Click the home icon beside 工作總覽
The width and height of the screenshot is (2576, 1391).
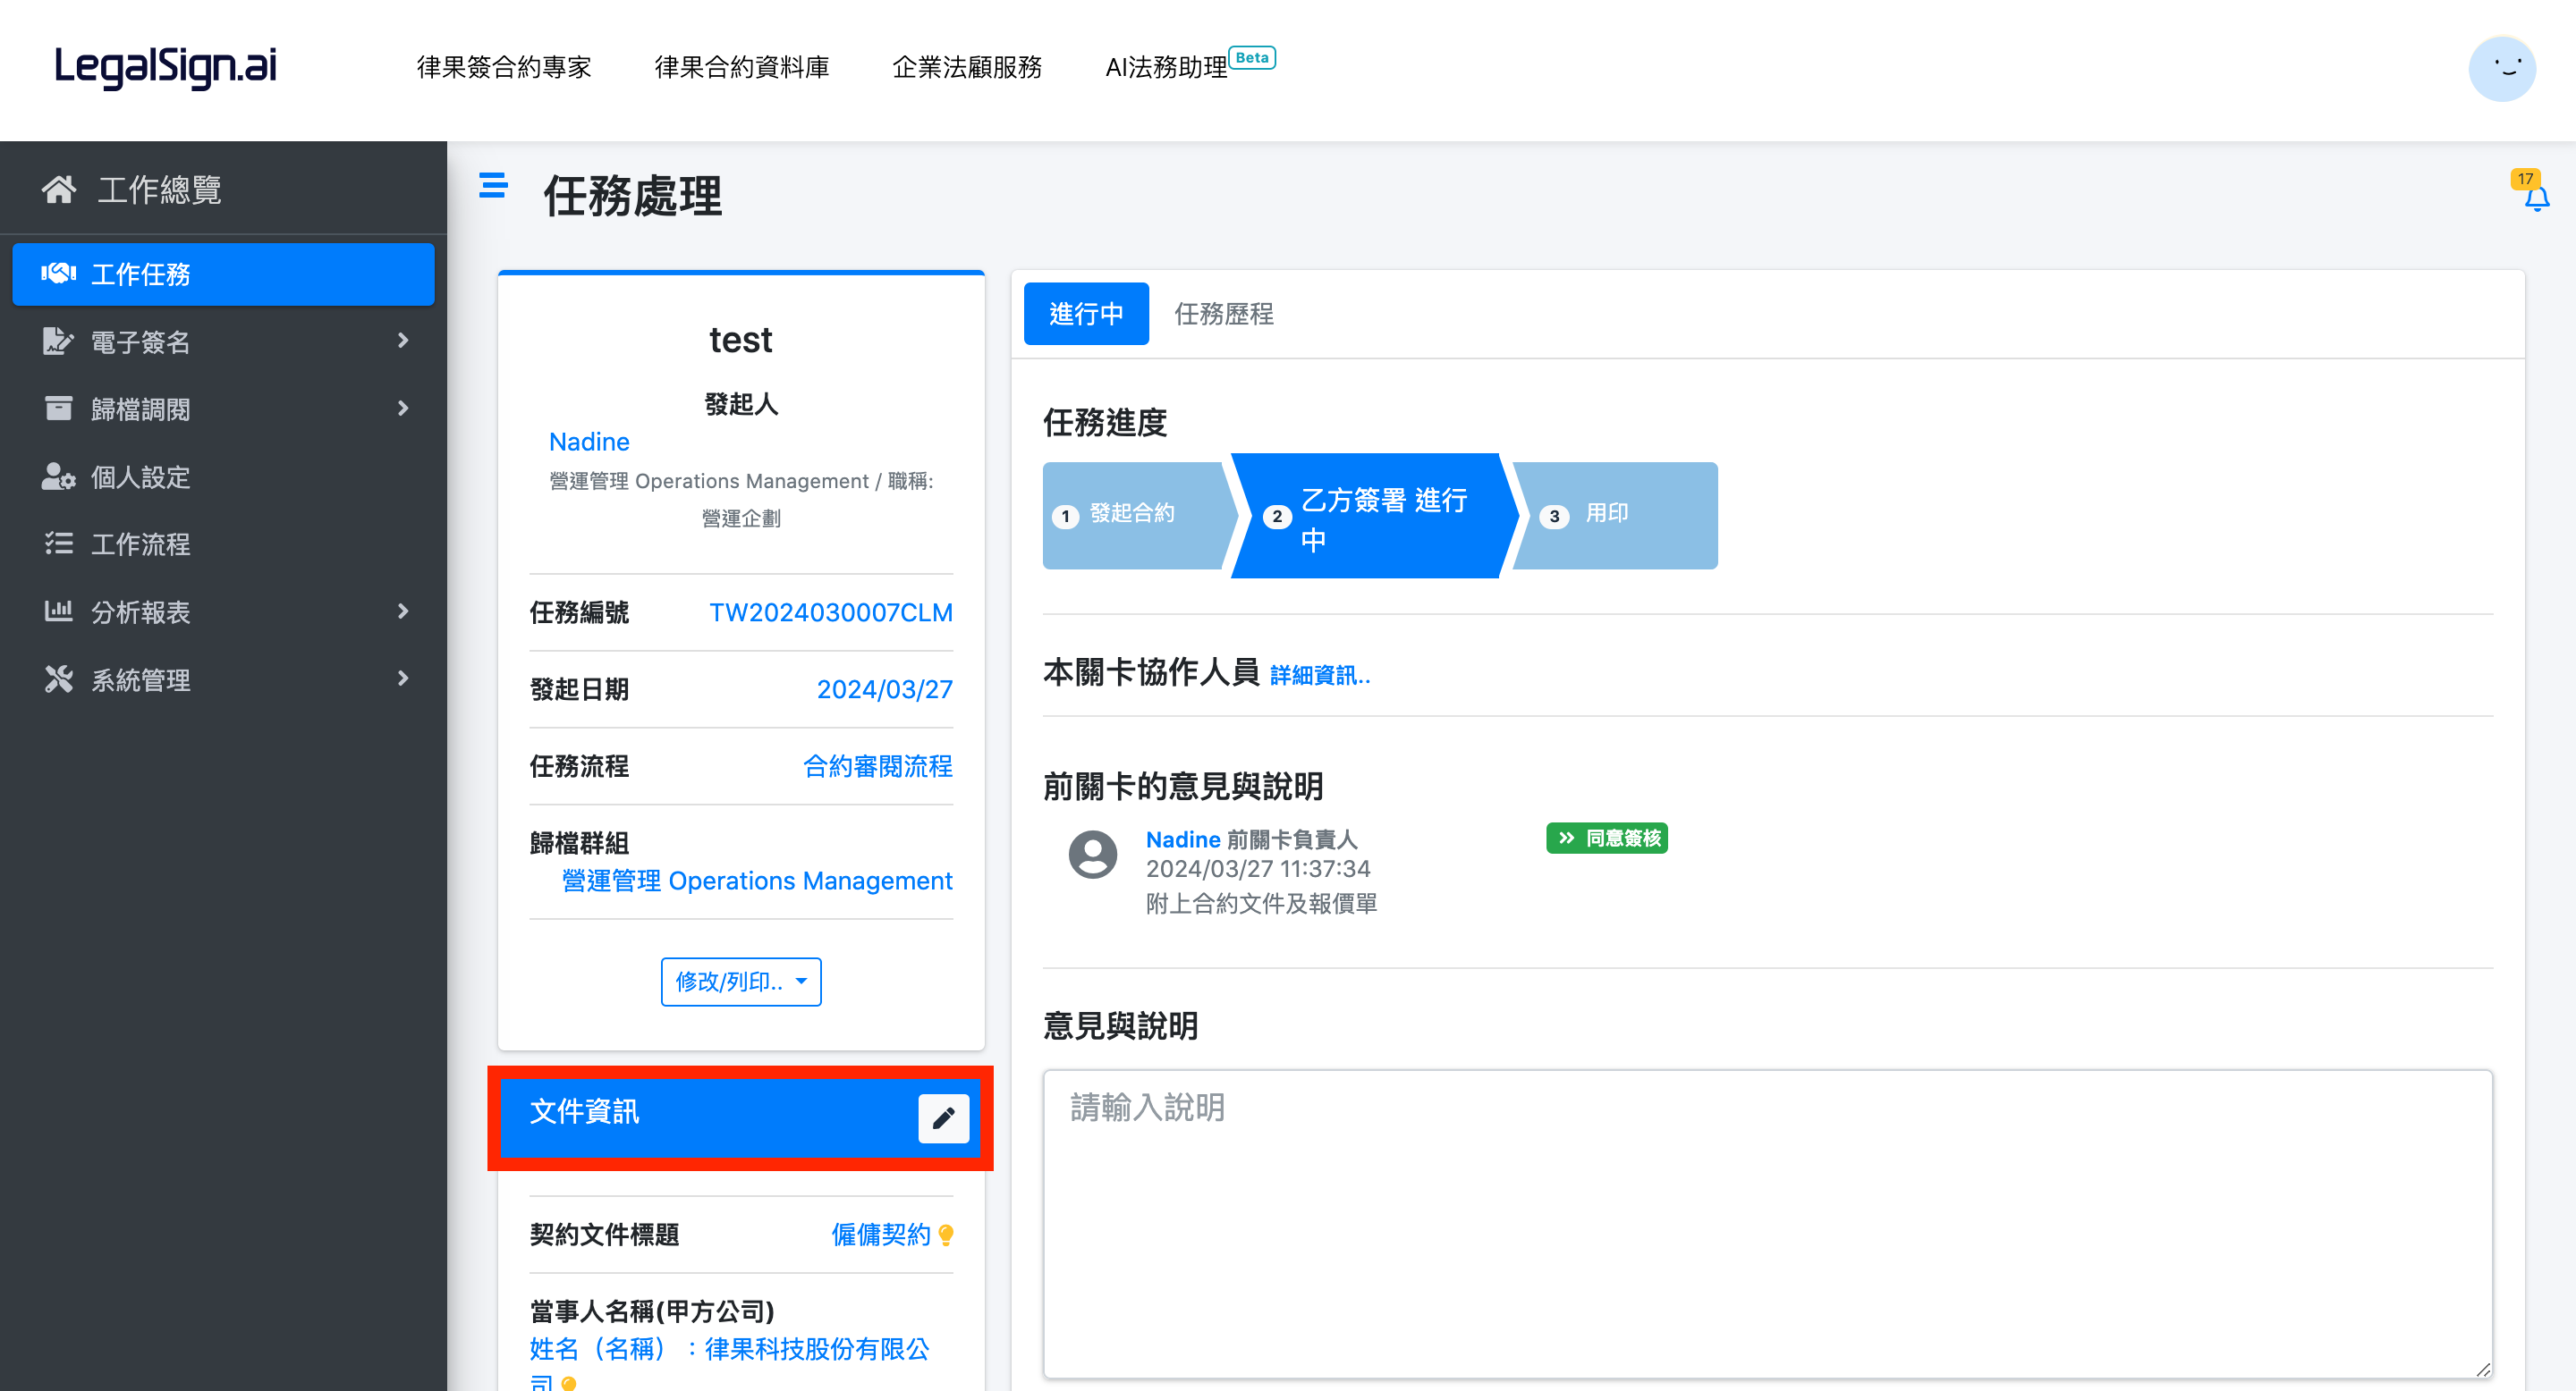coord(59,189)
